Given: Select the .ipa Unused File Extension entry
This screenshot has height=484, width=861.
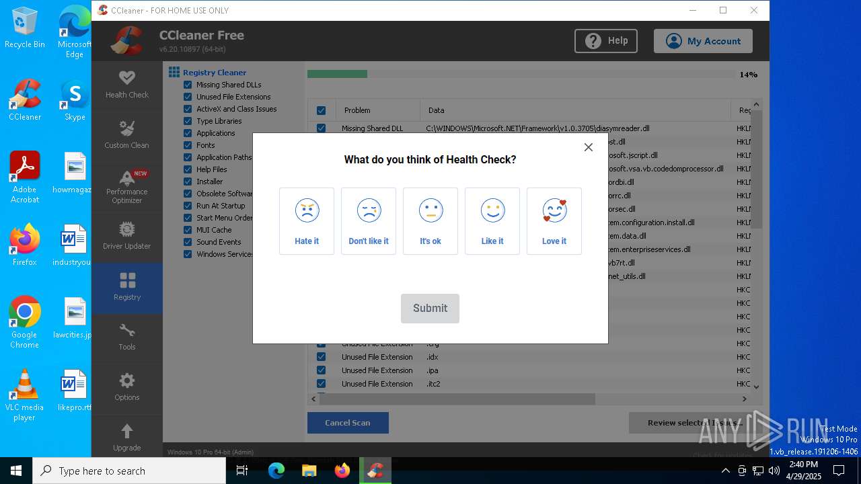Looking at the screenshot, I should (529, 370).
